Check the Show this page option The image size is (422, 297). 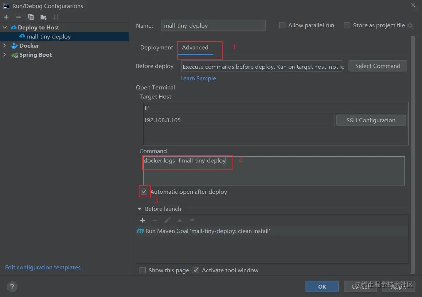click(x=142, y=270)
